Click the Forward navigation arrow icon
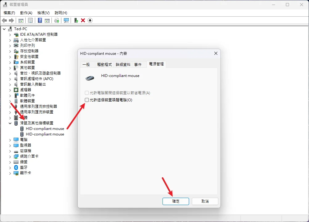This screenshot has width=309, height=222. coord(12,20)
